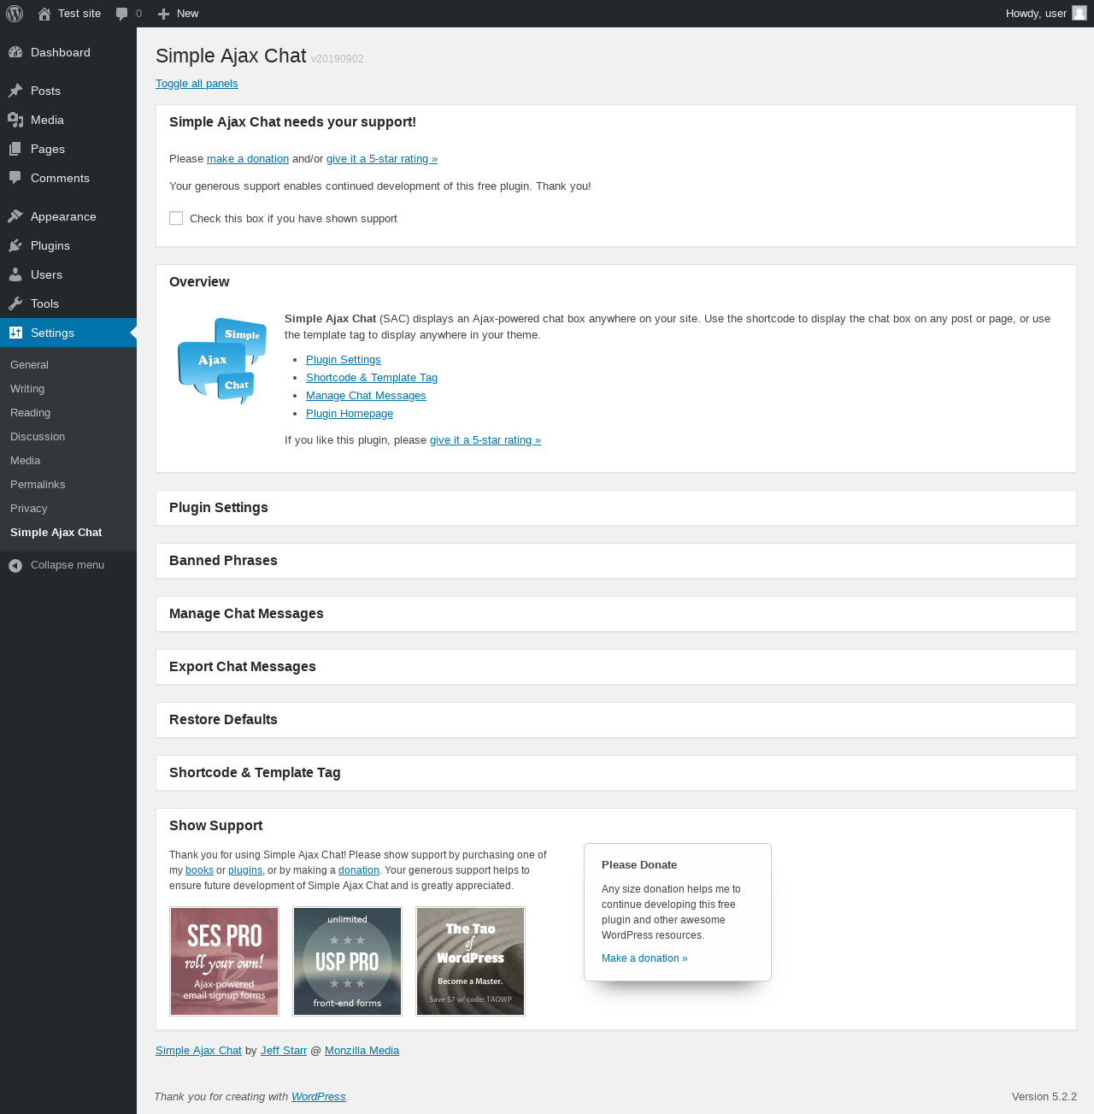Open the Writing settings submenu
The width and height of the screenshot is (1094, 1114).
click(x=27, y=388)
